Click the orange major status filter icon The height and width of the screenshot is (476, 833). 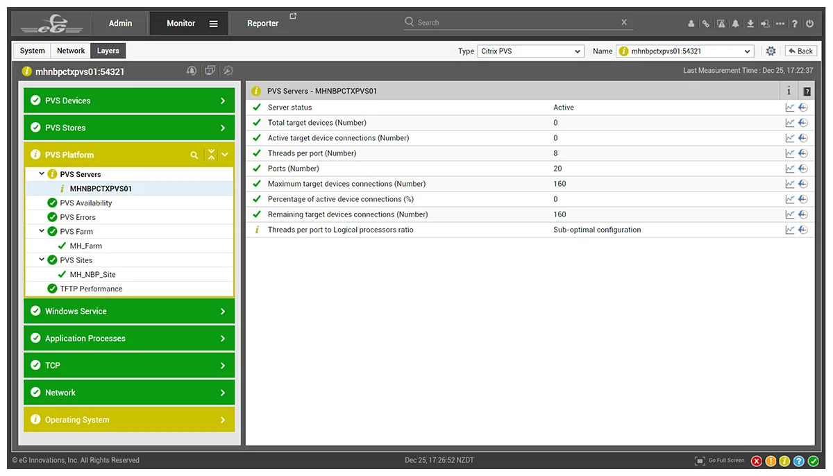click(x=771, y=461)
